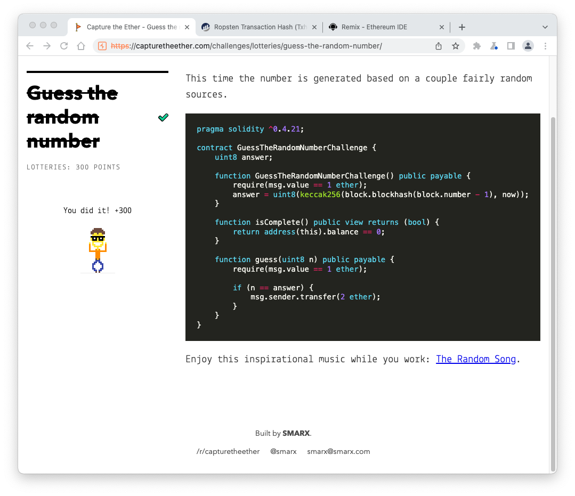575x496 pixels.
Task: Open Chrome three-dot menu
Action: tap(545, 46)
